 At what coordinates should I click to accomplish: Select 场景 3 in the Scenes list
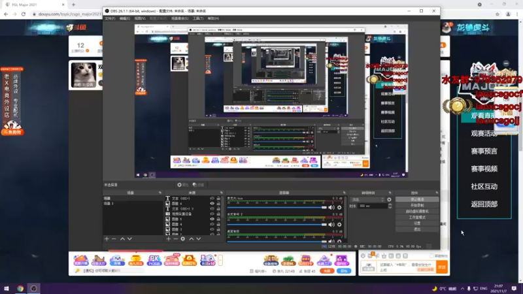(133, 203)
